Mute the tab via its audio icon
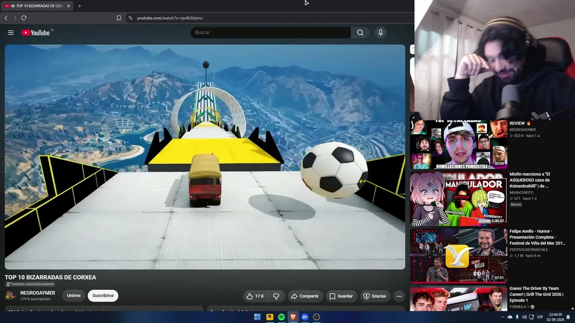Viewport: 575px width, 323px height. tap(13, 6)
